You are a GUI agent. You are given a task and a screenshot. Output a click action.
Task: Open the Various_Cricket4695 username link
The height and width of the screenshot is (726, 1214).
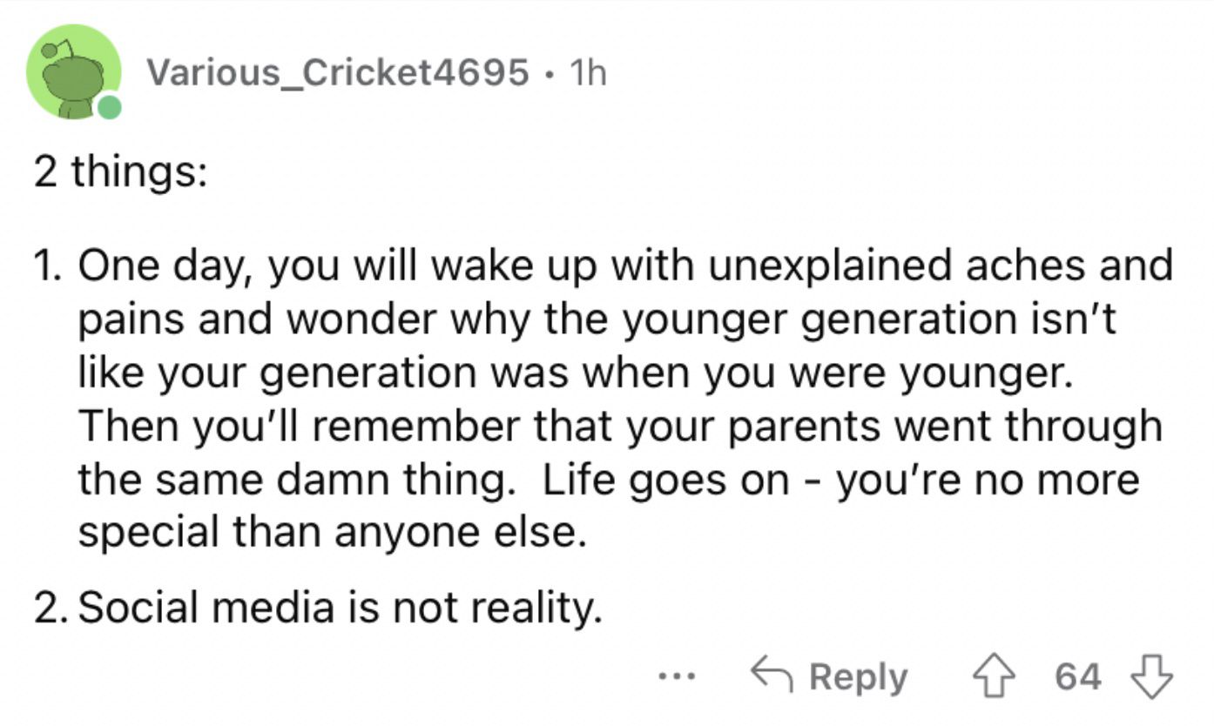pyautogui.click(x=337, y=73)
